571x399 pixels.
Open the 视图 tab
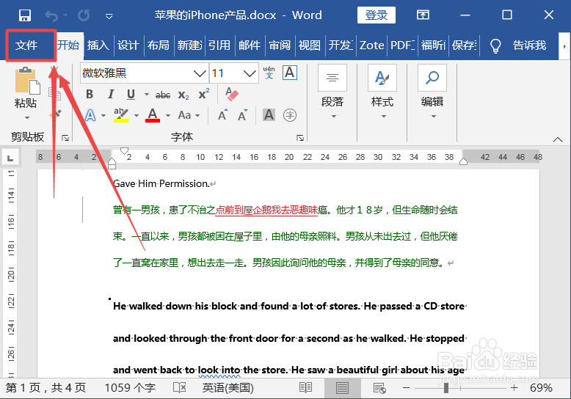[310, 45]
